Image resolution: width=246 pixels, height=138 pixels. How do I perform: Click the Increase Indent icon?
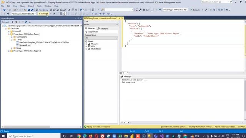pos(104,14)
